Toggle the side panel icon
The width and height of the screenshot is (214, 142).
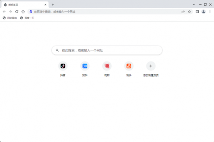point(197,12)
